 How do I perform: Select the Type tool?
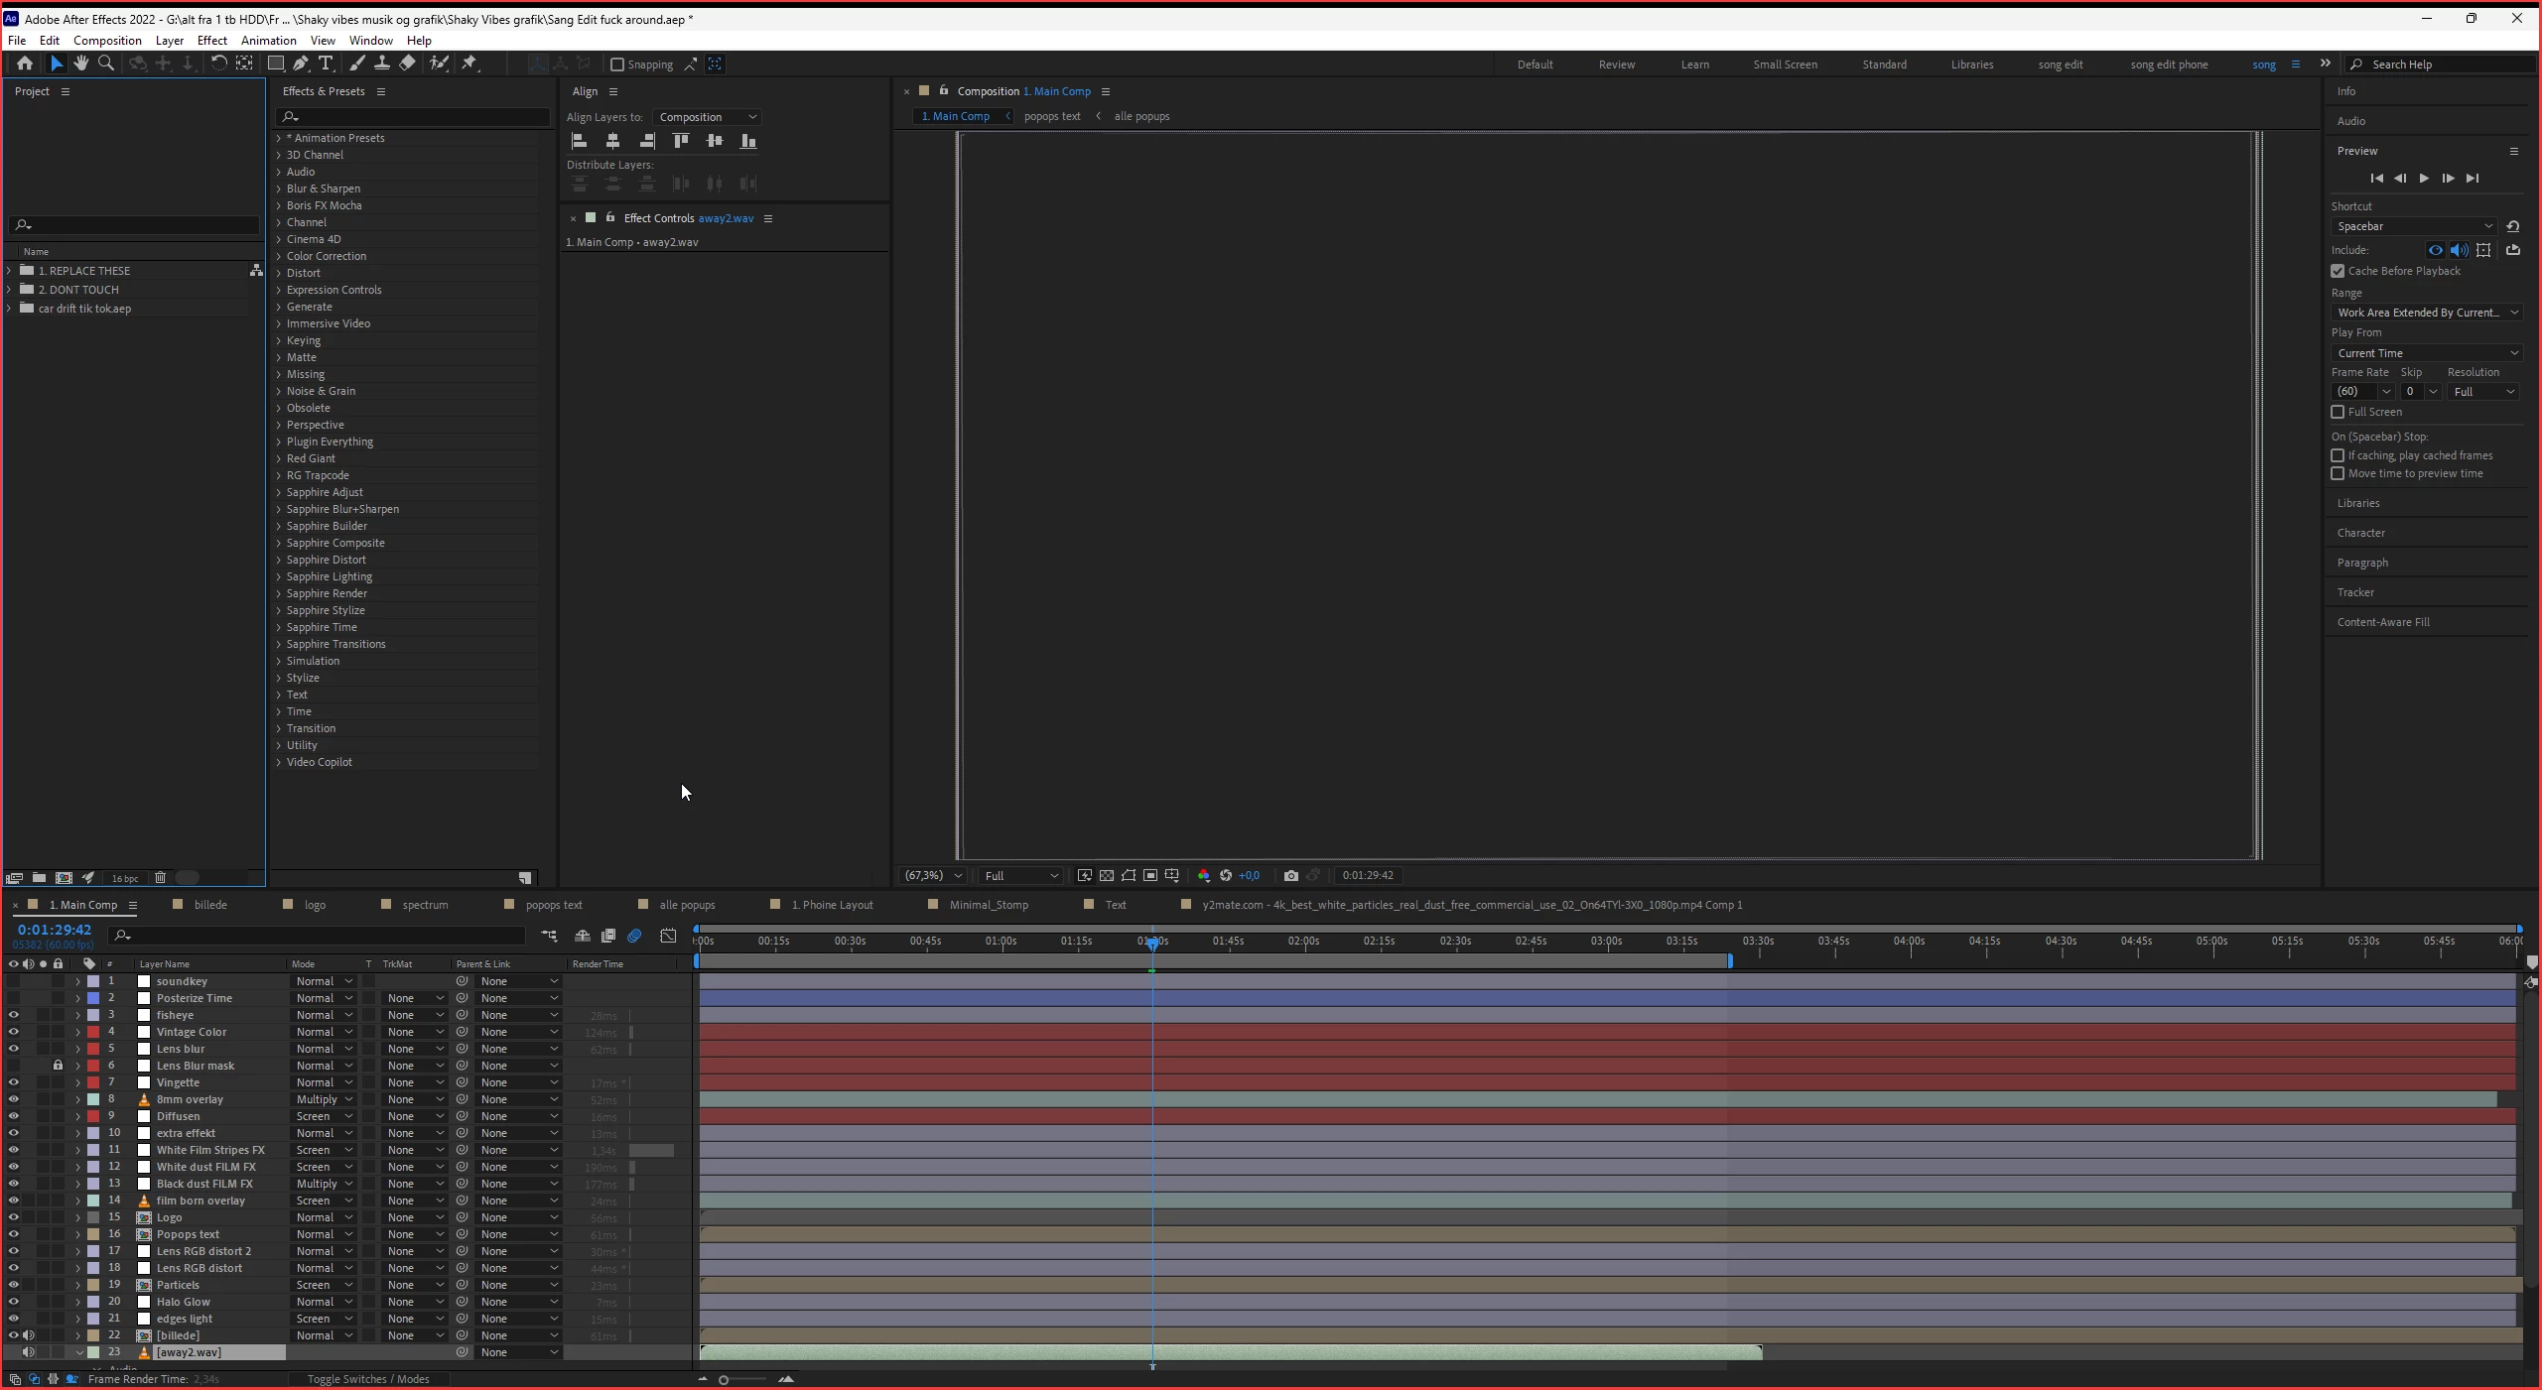326,63
